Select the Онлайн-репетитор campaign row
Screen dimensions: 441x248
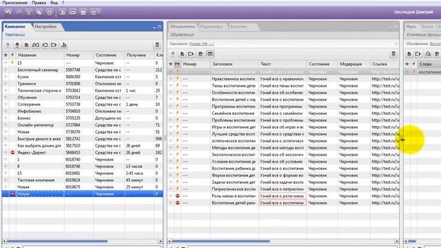83,125
